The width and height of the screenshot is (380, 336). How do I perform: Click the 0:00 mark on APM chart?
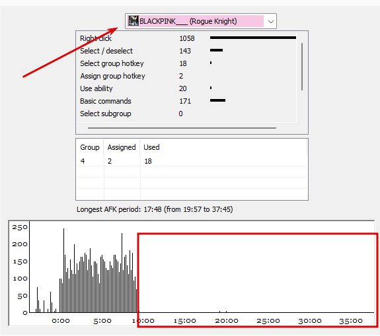pos(61,321)
